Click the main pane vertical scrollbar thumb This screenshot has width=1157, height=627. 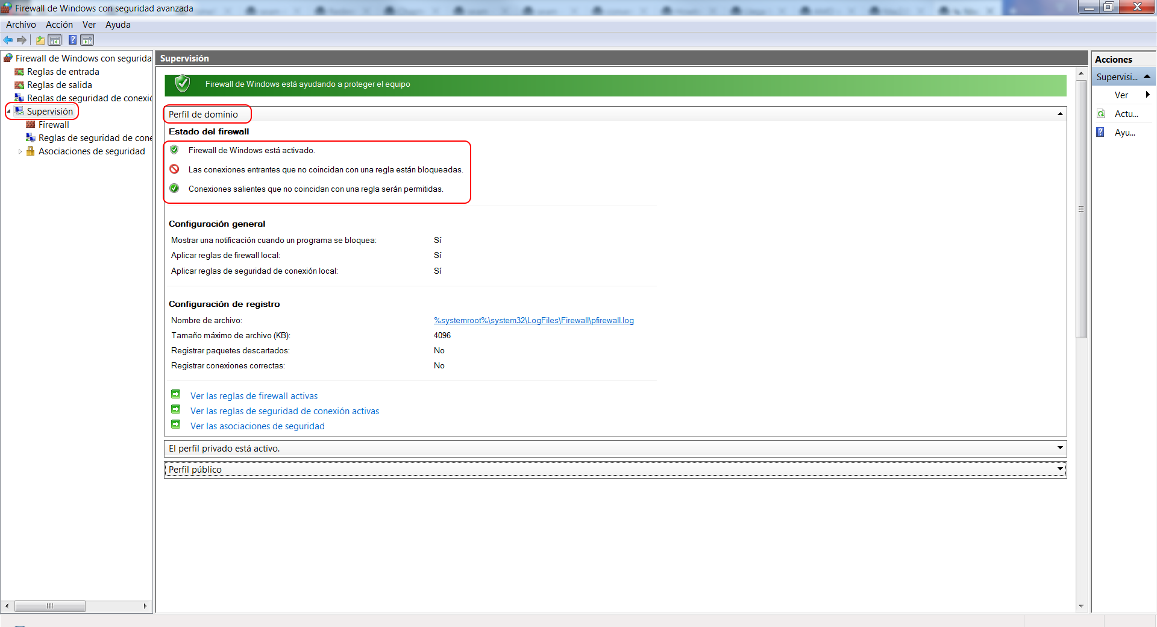click(1081, 209)
